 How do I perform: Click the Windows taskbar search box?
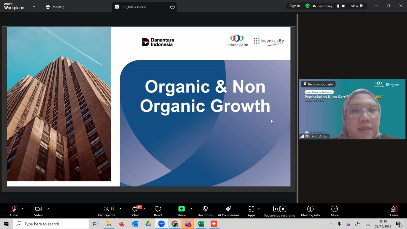[51, 224]
